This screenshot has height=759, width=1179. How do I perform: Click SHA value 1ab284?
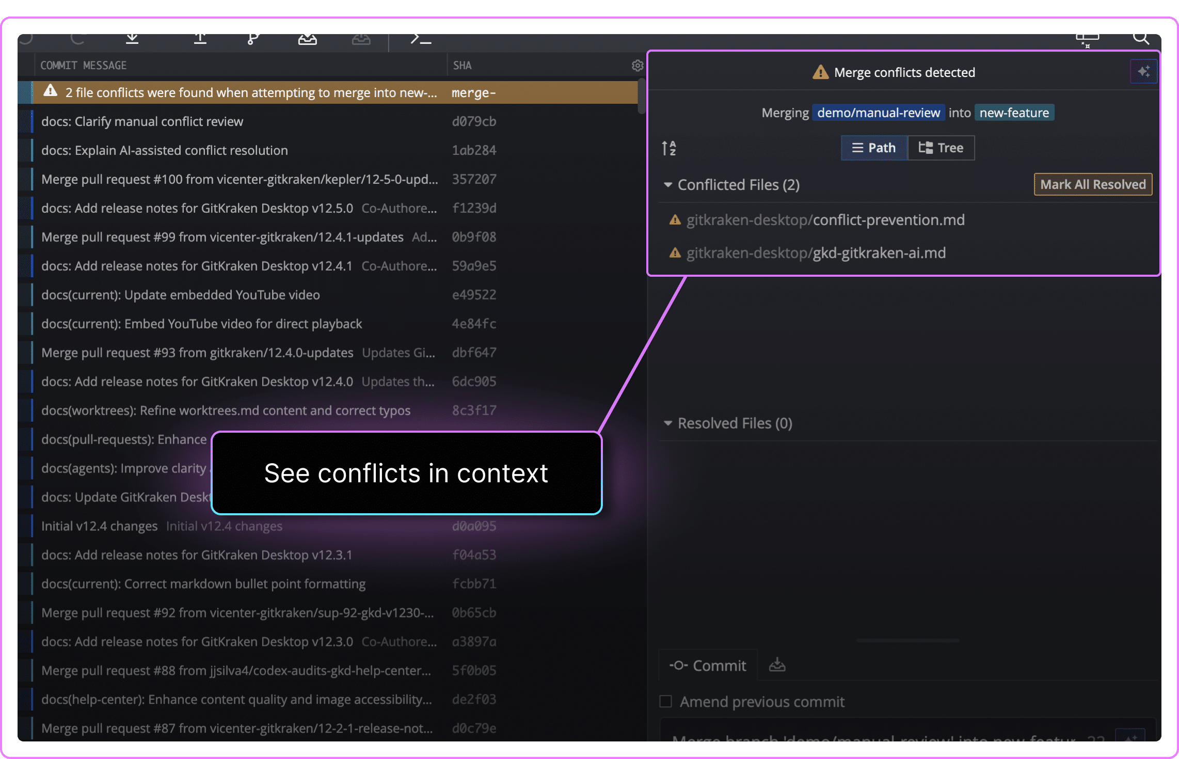(474, 150)
